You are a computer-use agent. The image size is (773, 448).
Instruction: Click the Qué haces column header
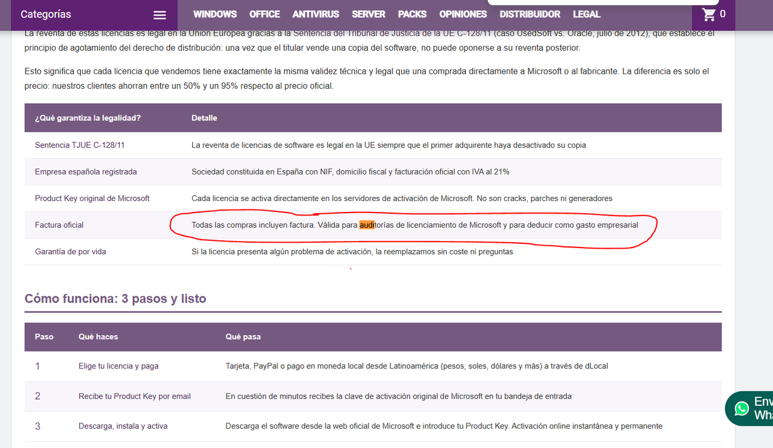point(98,336)
